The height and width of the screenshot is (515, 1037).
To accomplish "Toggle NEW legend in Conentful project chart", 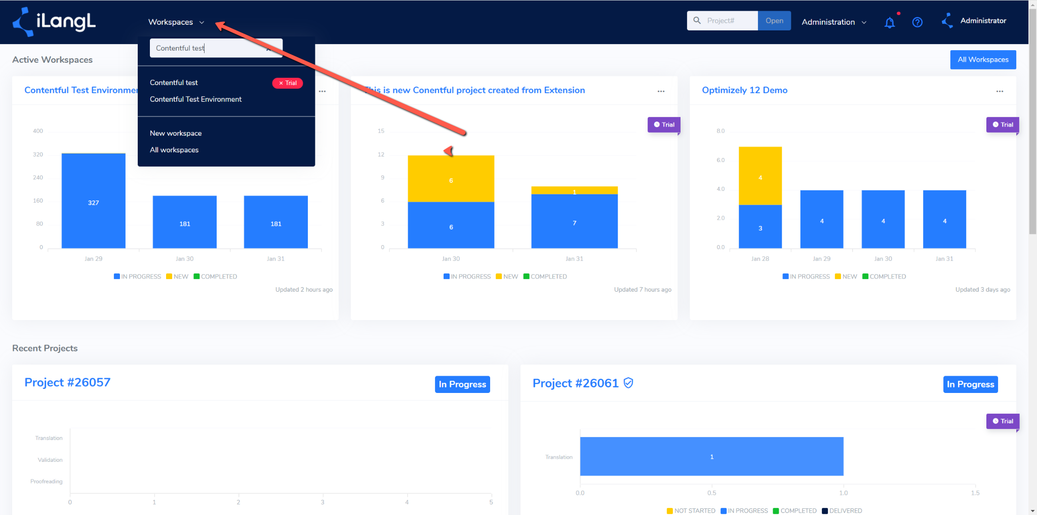I will [507, 276].
